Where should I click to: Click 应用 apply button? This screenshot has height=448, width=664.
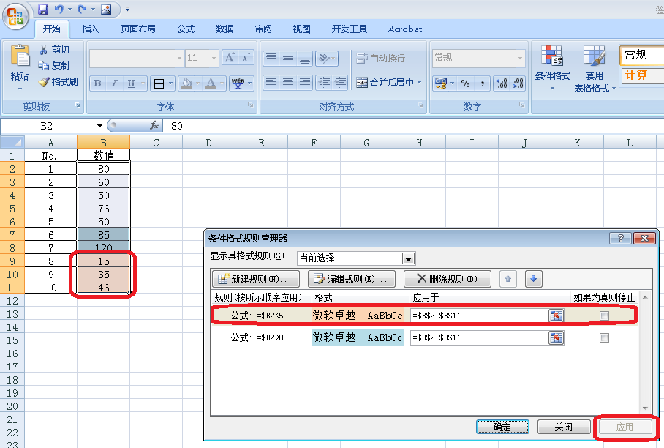pos(625,427)
